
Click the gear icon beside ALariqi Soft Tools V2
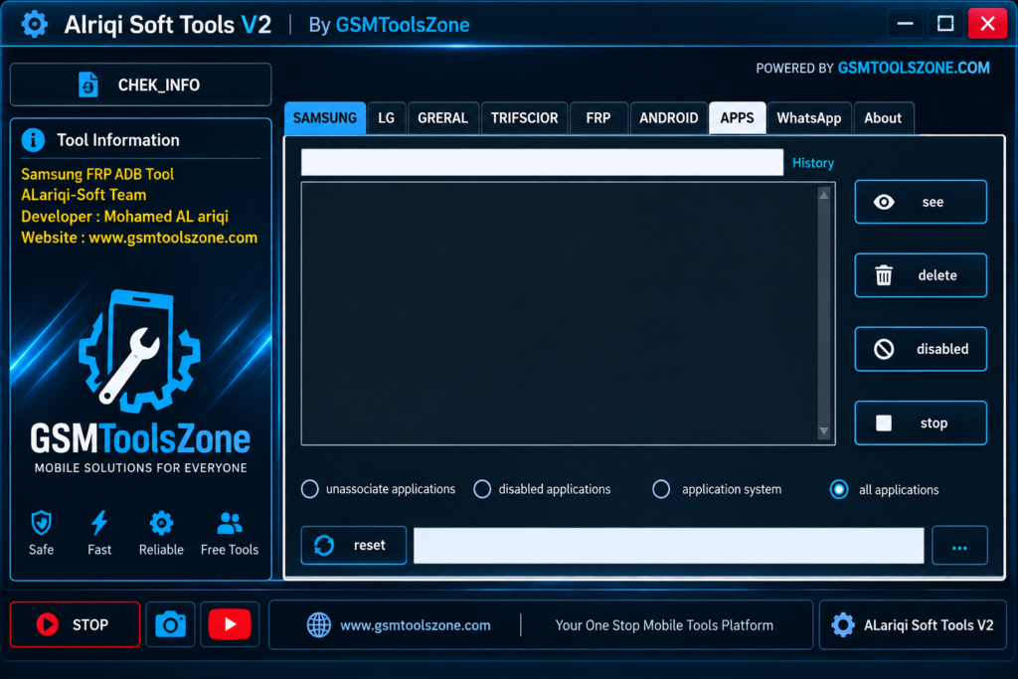point(843,625)
